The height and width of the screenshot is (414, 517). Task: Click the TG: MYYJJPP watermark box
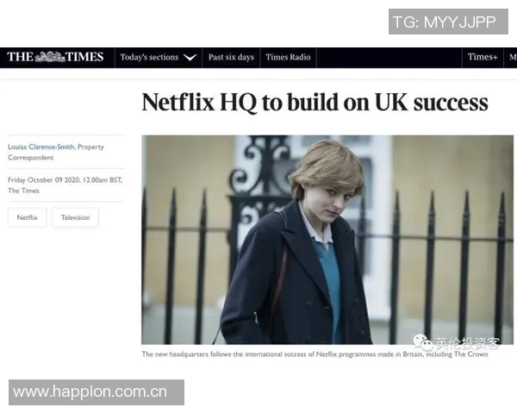tap(448, 22)
